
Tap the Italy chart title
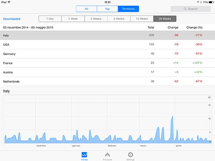(x=6, y=91)
